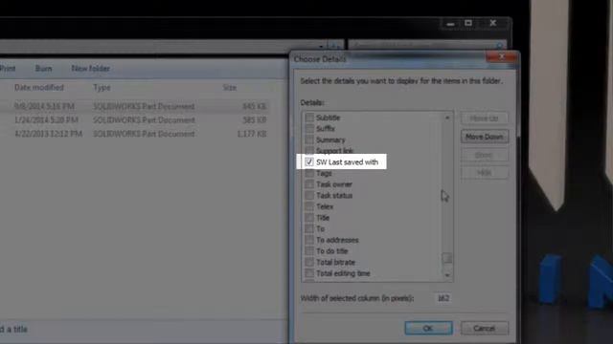Click the details list scroll up arrow
The height and width of the screenshot is (344, 613).
pyautogui.click(x=447, y=118)
